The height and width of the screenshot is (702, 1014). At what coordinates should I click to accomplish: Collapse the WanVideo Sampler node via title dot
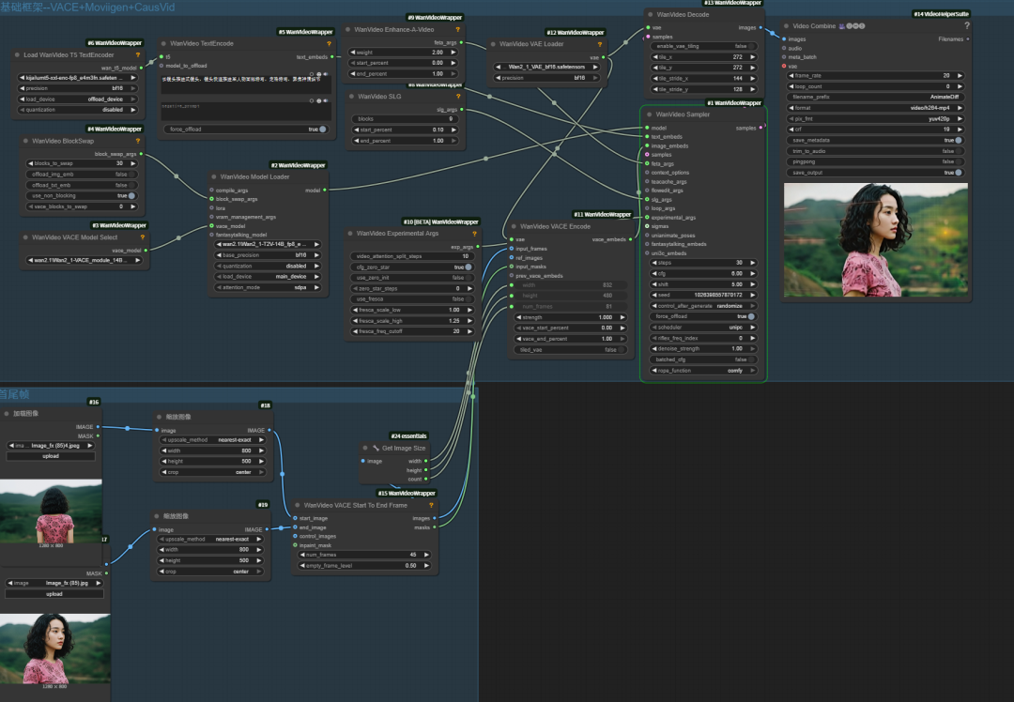click(649, 114)
